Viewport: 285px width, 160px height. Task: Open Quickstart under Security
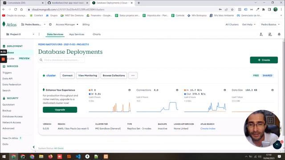[8, 104]
